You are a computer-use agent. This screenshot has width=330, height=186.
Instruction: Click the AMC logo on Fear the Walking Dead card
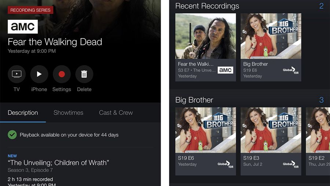coord(225,70)
